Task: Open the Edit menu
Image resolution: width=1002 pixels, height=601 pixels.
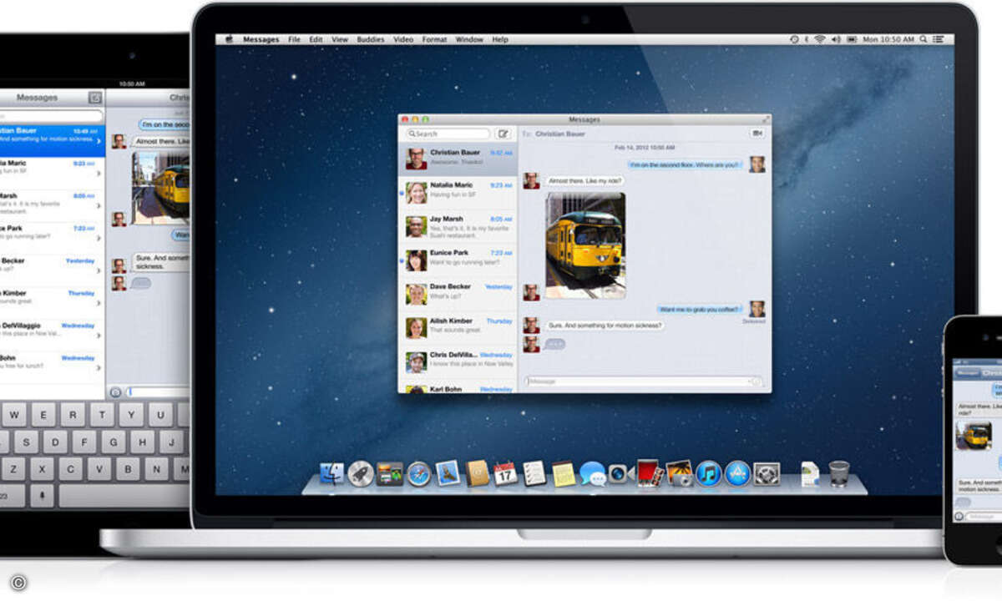Action: click(316, 39)
